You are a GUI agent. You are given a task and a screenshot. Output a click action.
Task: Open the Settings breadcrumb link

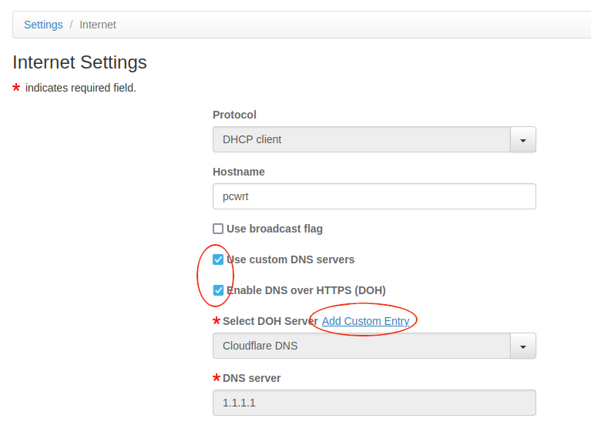(43, 25)
